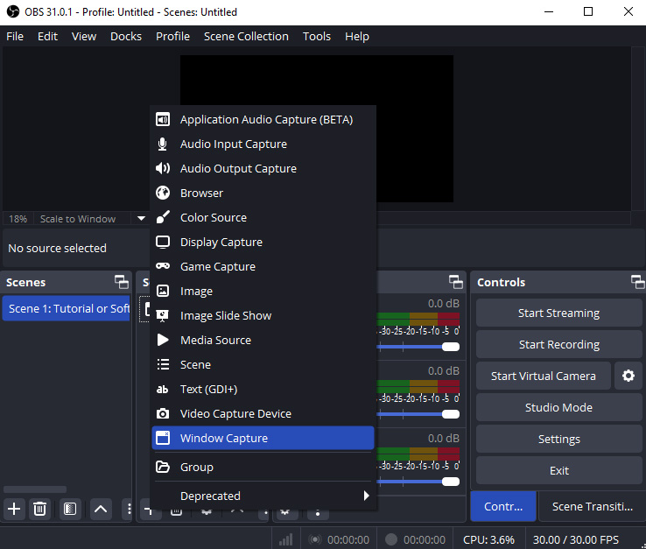
Task: Click Start Virtual Camera button
Action: point(544,376)
